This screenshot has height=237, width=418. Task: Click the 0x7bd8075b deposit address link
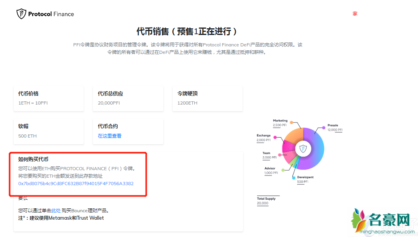(76, 184)
